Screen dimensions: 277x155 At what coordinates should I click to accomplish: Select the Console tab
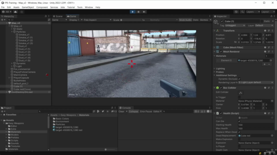(125, 108)
